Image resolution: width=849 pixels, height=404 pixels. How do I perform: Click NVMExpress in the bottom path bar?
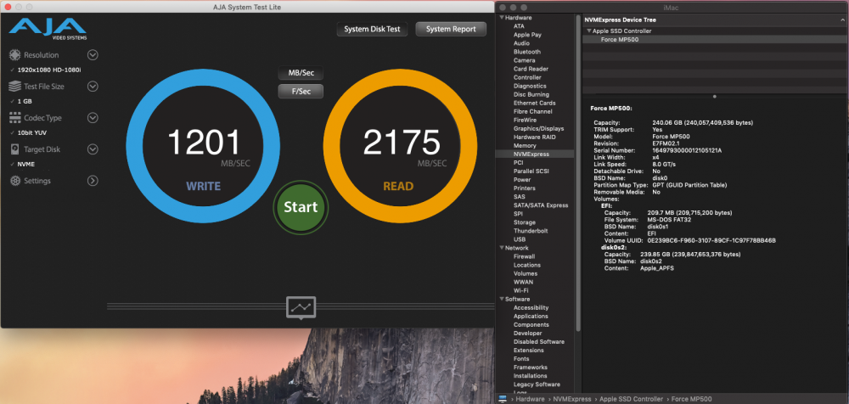[571, 399]
